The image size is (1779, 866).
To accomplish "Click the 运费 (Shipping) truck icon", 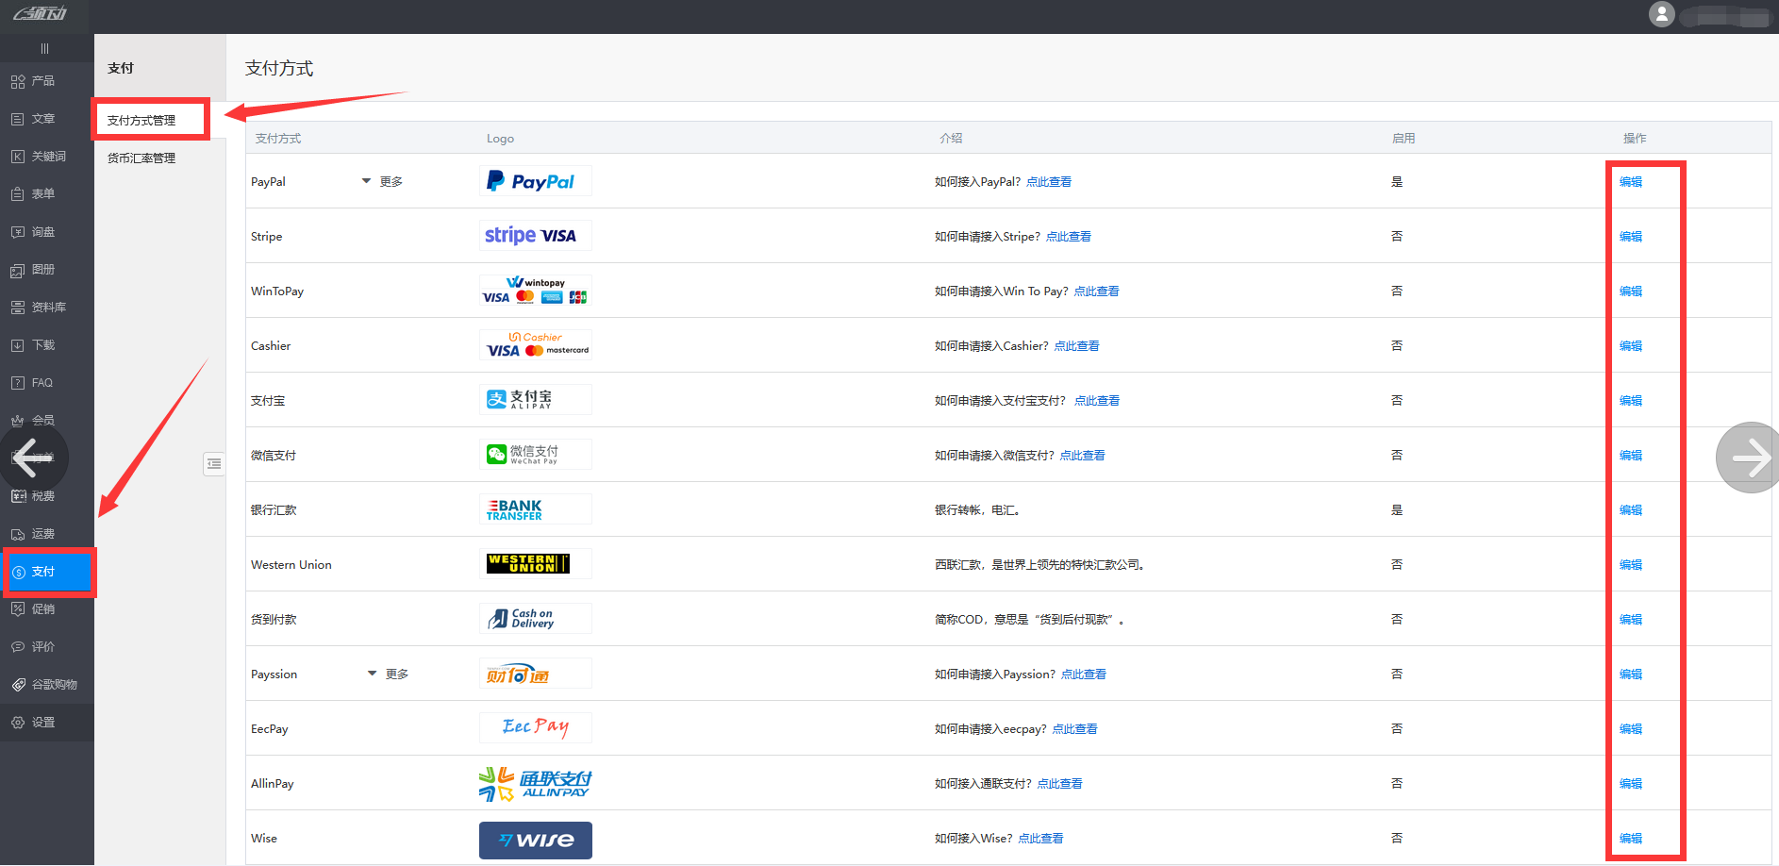I will [x=18, y=534].
